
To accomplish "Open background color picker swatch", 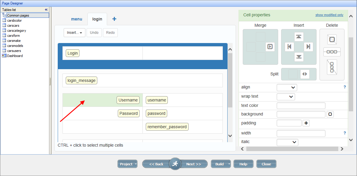I will [x=330, y=114].
